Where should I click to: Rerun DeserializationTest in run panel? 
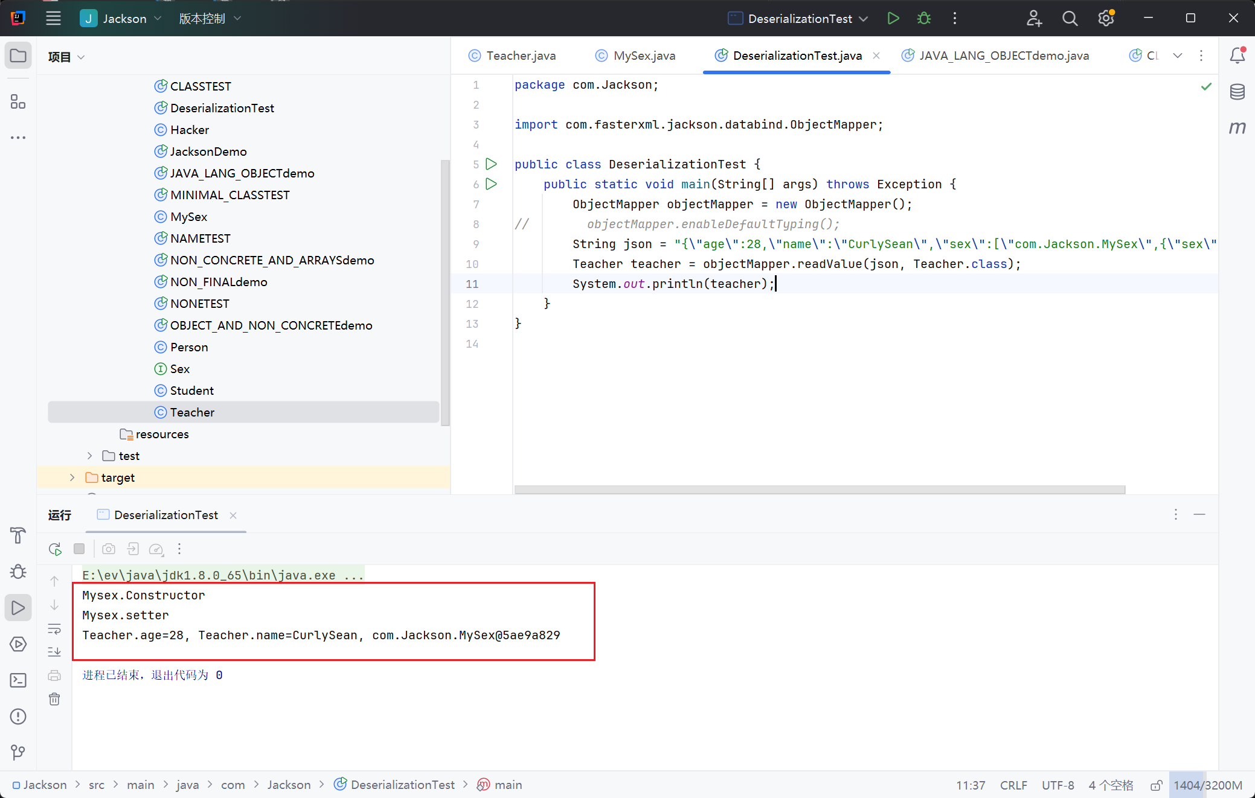(55, 549)
